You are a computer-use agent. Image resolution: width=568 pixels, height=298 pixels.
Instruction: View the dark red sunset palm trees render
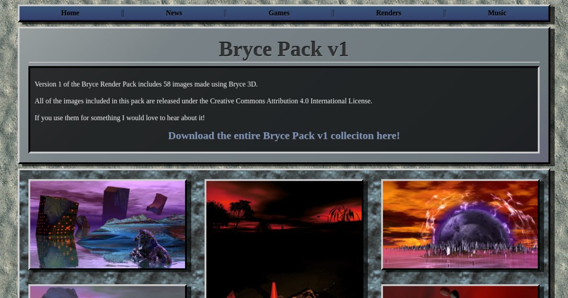[284, 237]
